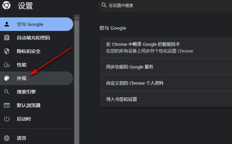The height and width of the screenshot is (144, 232).
Task: Open the 您与 Google sidebar section
Action: 36,24
